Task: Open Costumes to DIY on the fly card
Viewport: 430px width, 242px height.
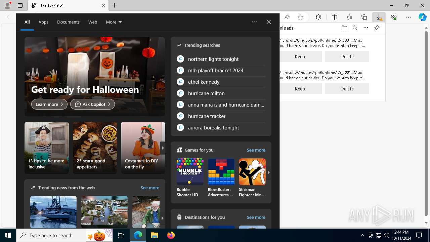Action: (143, 148)
